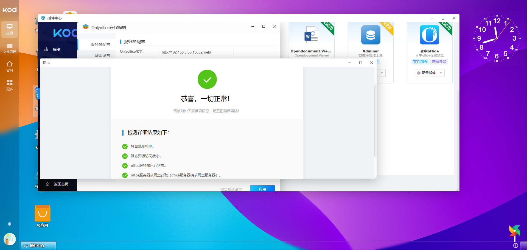The width and height of the screenshot is (527, 250).
Task: Click green check beside 域名规则检测
Action: [125, 147]
